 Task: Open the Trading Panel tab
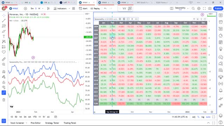pos(70,123)
